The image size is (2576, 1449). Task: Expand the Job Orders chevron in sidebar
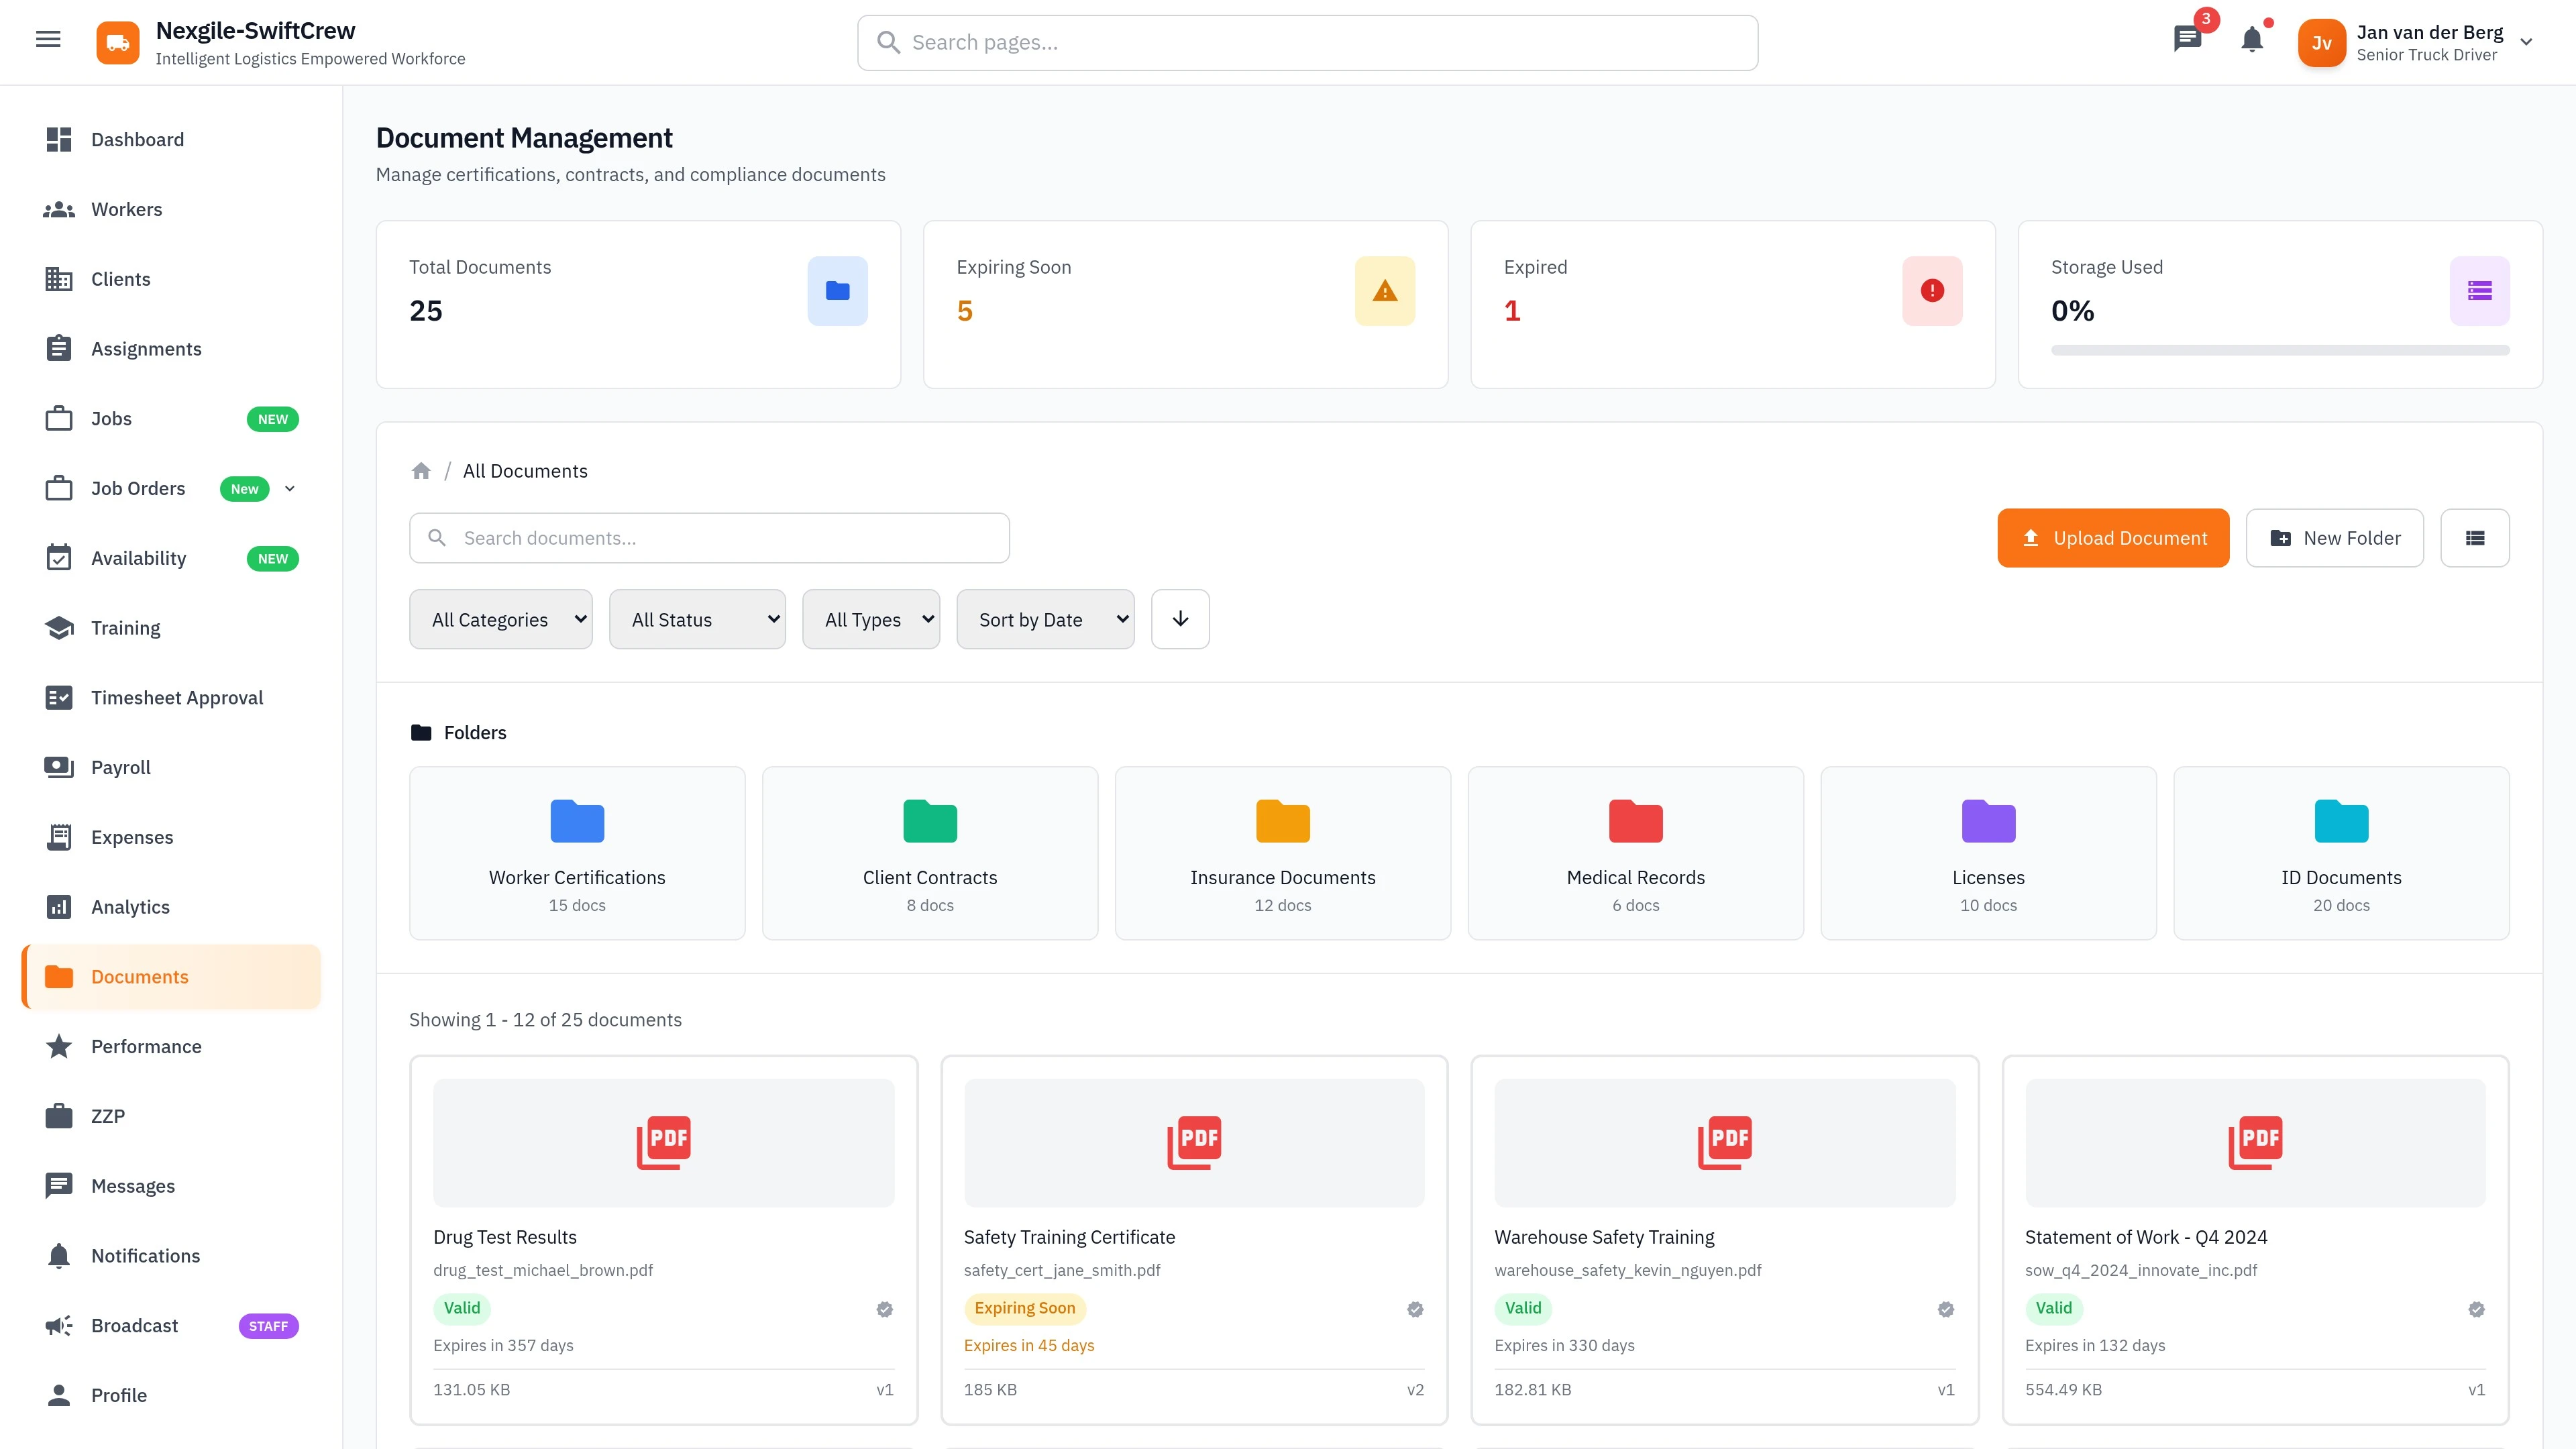click(290, 489)
